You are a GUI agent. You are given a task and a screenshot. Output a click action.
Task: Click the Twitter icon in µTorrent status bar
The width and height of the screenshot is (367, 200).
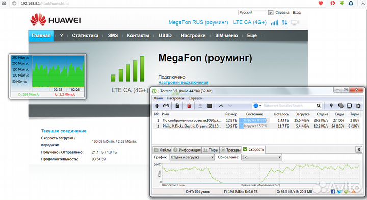click(339, 191)
